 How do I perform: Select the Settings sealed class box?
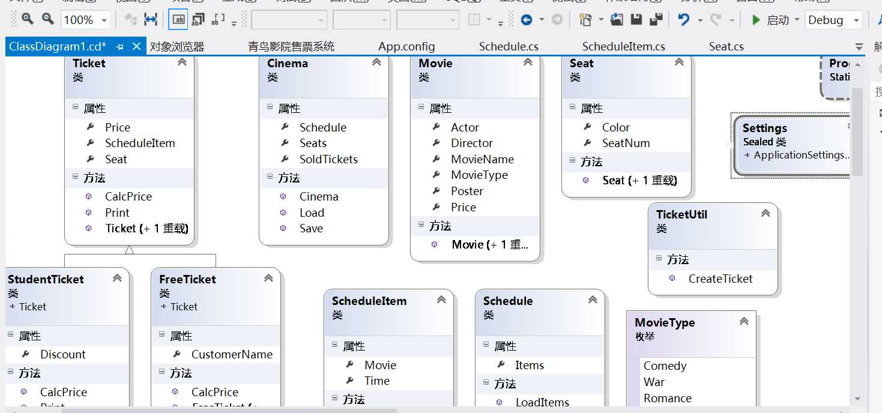pos(791,145)
